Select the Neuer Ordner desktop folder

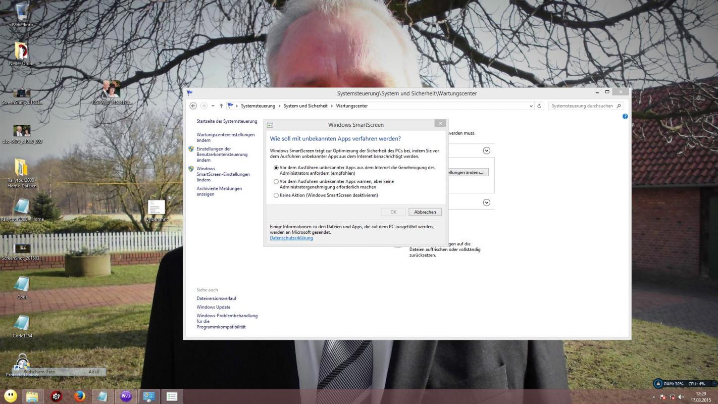click(22, 54)
